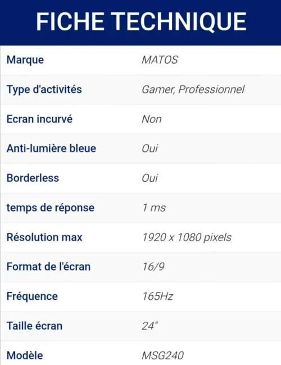This screenshot has width=281, height=365.
Task: Click the FICHE TECHNIQUE header title
Action: 141,22
